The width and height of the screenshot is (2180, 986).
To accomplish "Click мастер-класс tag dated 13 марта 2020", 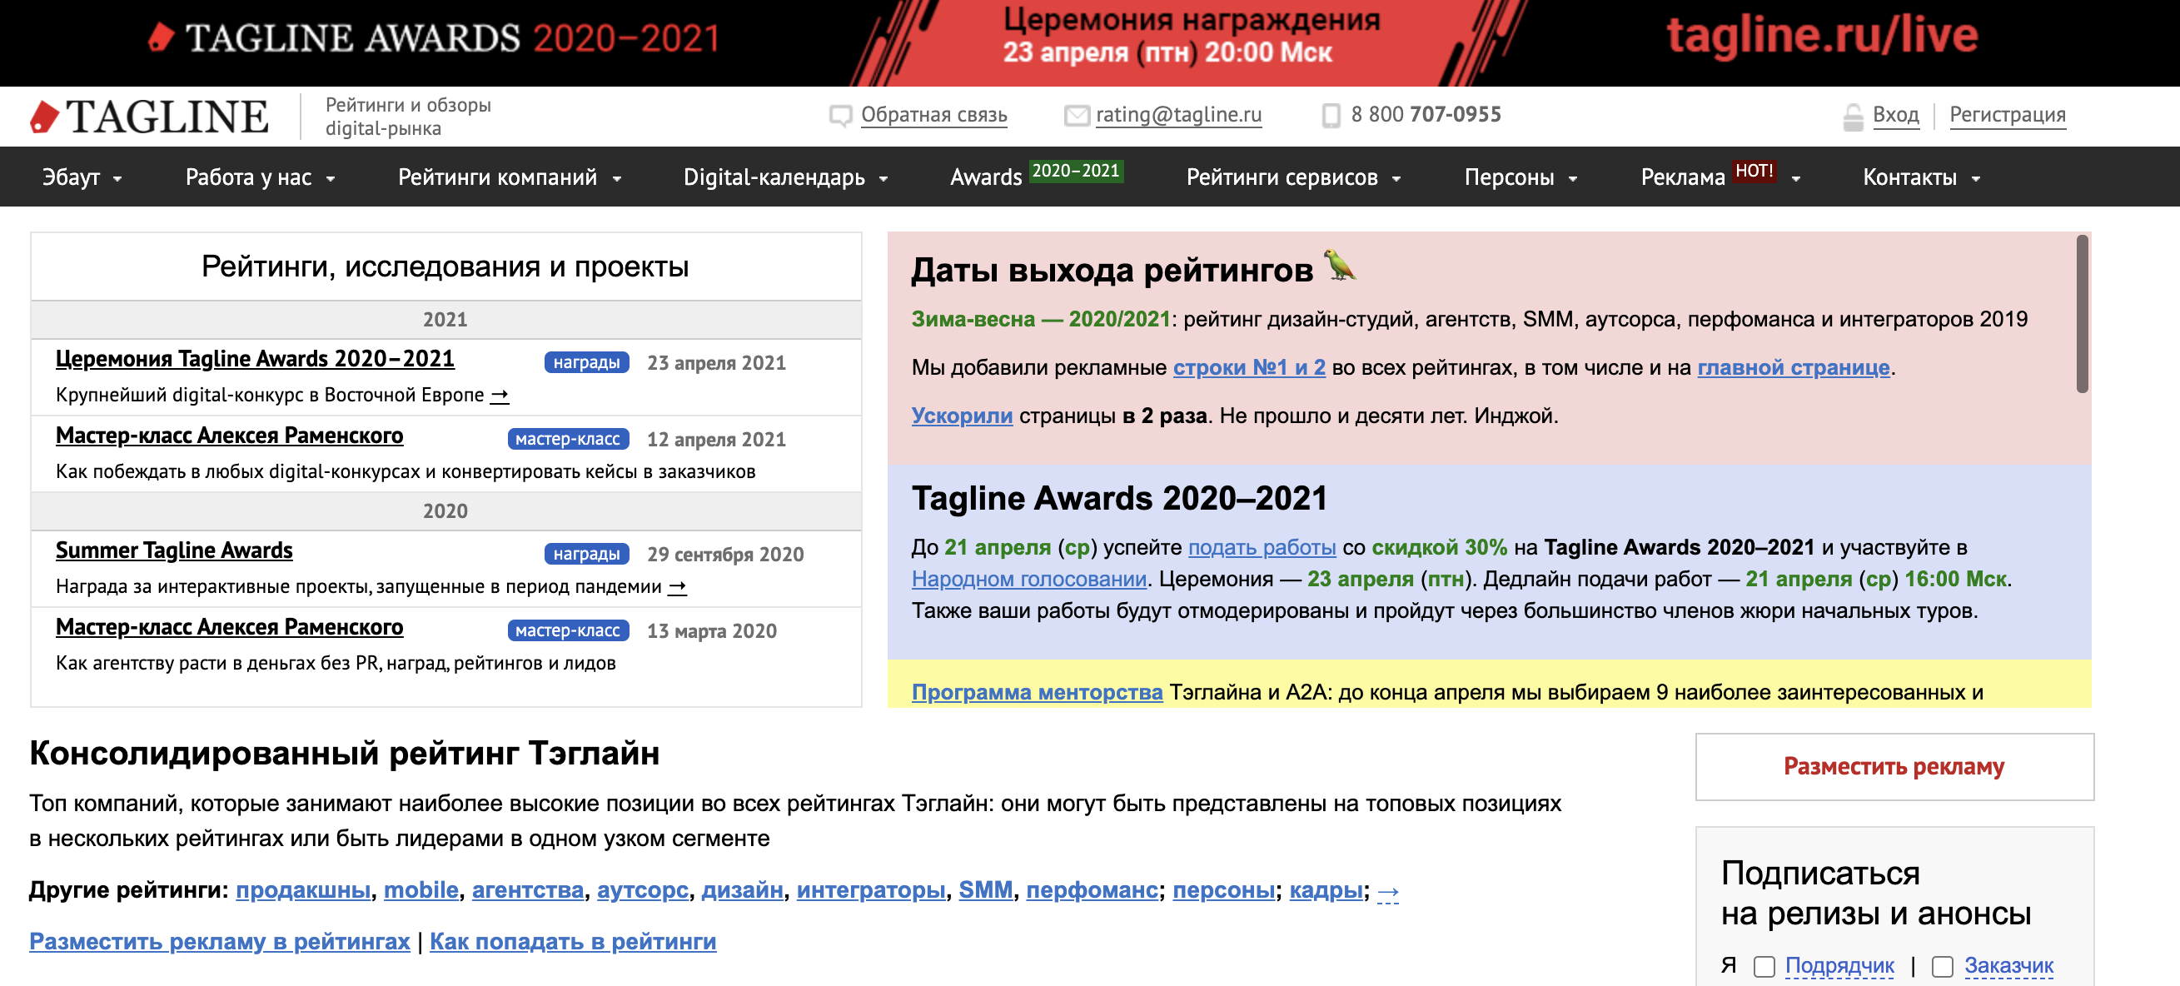I will pyautogui.click(x=568, y=630).
